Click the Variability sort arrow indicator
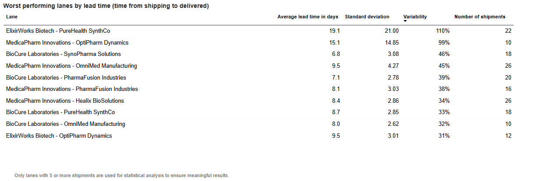535x181 pixels. point(405,21)
